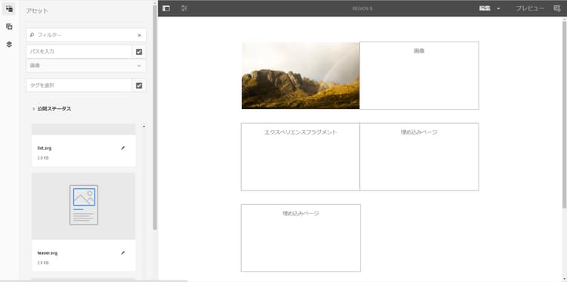Switch to プレビュー mode
This screenshot has height=282, width=567.
pyautogui.click(x=530, y=8)
